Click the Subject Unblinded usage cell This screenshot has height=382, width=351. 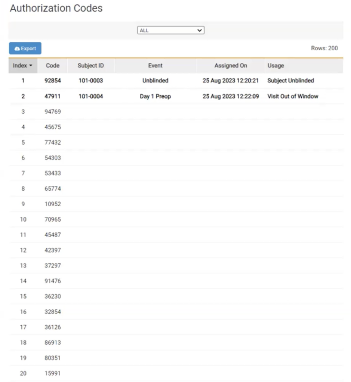(290, 81)
